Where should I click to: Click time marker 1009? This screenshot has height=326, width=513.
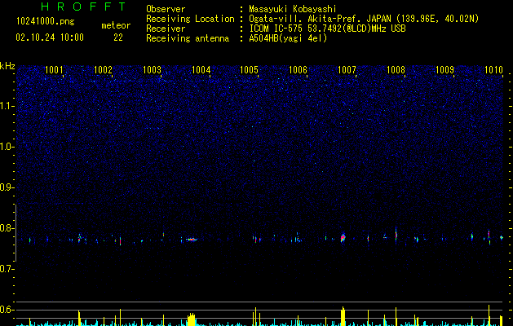(x=445, y=70)
